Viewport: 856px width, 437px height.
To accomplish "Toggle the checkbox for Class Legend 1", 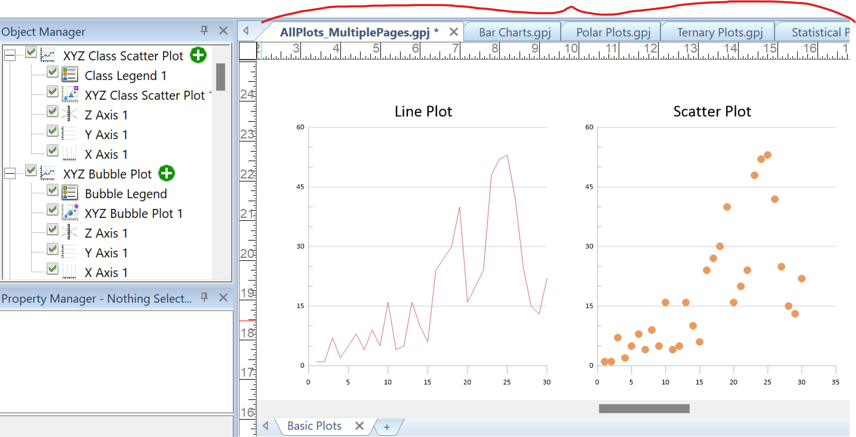I will [52, 72].
